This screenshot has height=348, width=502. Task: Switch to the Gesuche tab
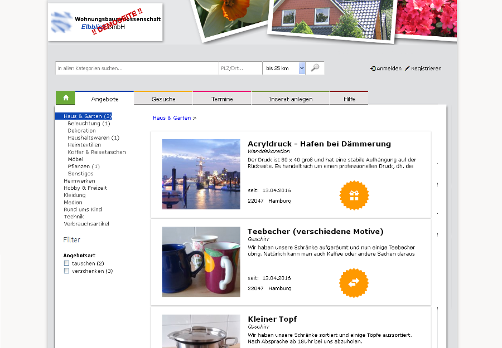163,98
